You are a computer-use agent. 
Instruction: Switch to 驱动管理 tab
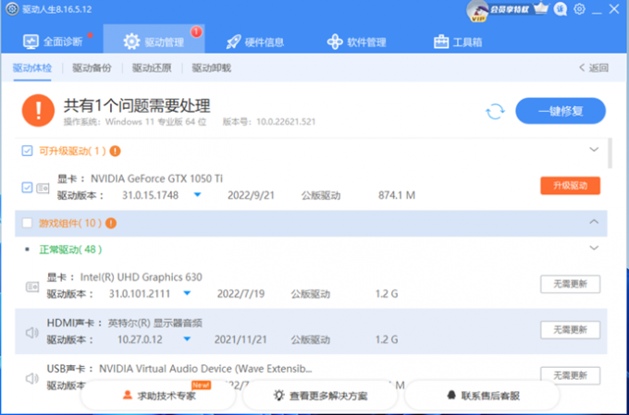coord(154,39)
